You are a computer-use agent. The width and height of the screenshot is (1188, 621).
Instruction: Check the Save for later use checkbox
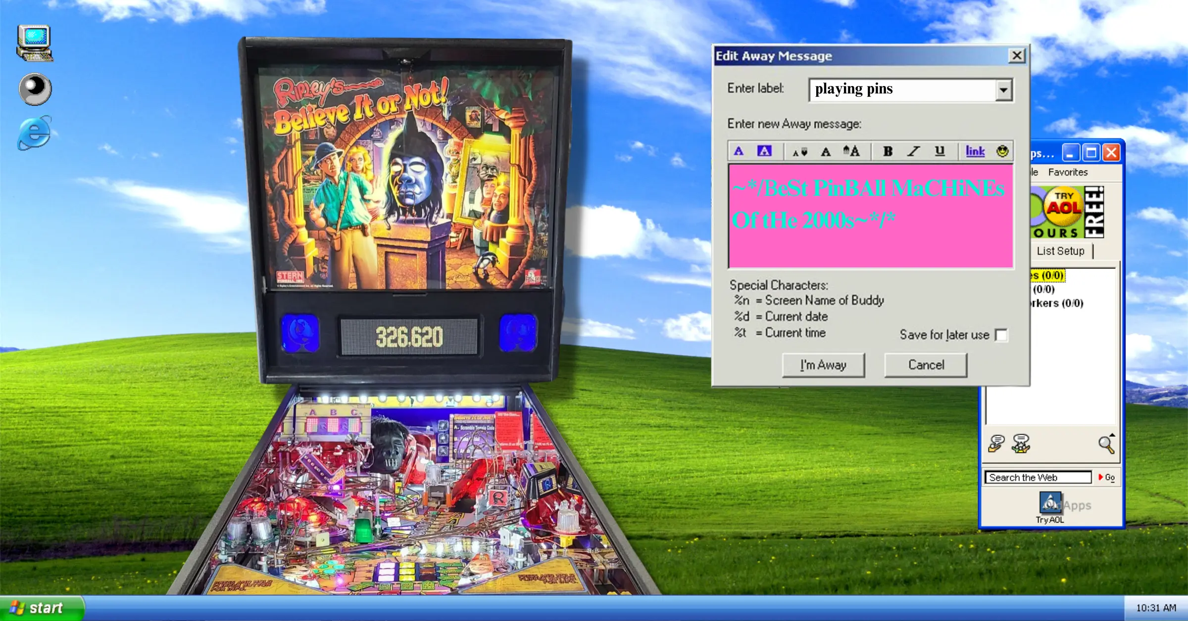[1001, 335]
